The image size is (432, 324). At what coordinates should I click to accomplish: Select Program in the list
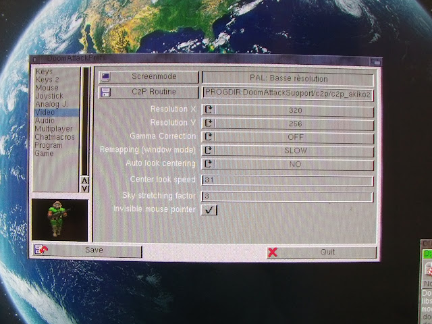click(48, 145)
